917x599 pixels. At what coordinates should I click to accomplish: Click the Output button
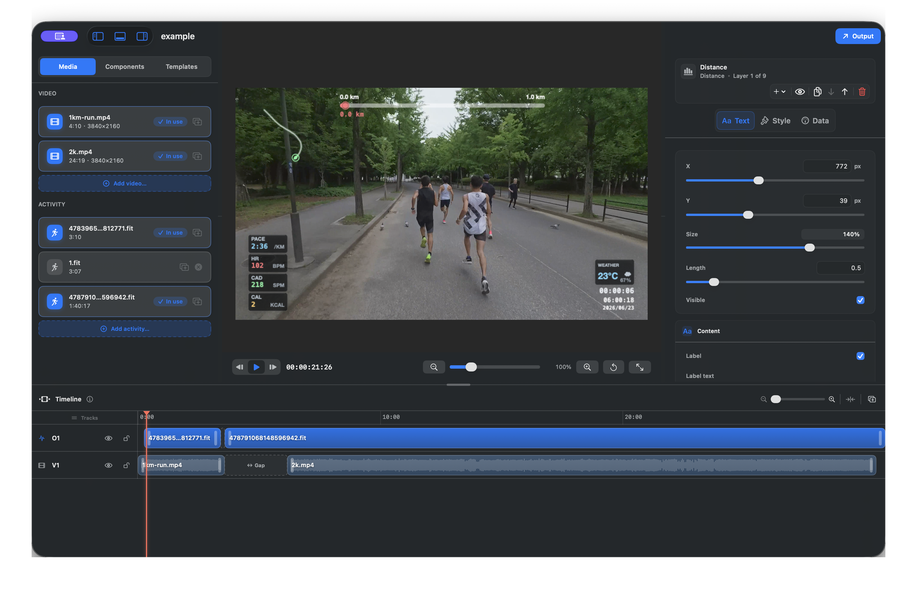point(857,36)
